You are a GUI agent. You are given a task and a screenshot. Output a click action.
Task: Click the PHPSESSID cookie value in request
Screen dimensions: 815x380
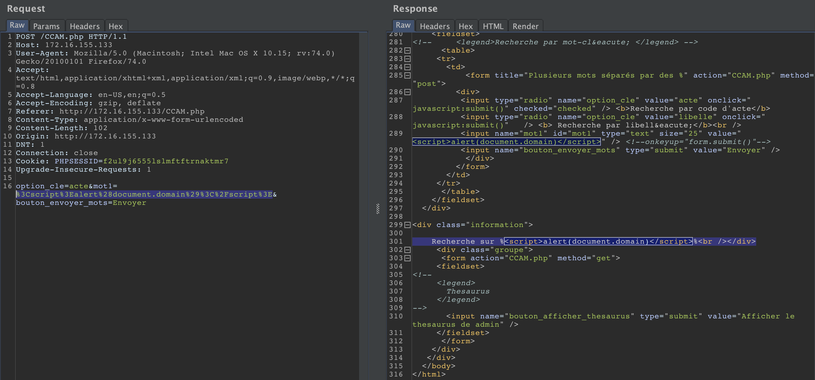click(165, 161)
